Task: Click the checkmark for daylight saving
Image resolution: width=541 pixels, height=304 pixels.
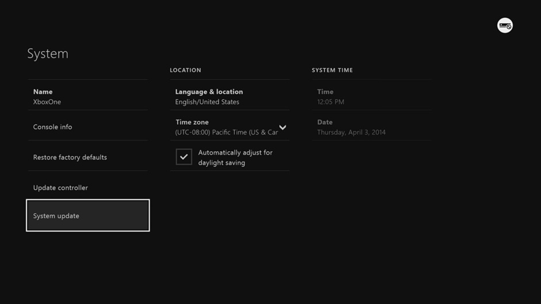Action: [184, 157]
